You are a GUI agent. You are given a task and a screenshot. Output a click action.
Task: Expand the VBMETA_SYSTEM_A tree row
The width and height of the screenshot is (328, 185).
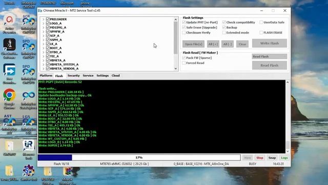43,64
